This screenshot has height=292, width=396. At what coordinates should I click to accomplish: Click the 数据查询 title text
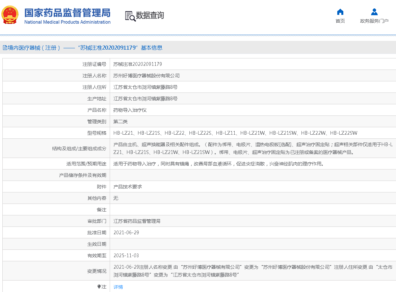click(150, 16)
